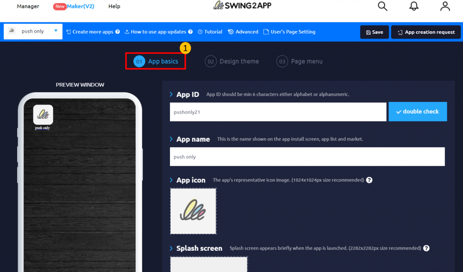Open help icon for Splash screen section

(x=426, y=248)
